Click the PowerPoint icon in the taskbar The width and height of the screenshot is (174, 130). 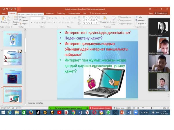[x=122, y=112]
